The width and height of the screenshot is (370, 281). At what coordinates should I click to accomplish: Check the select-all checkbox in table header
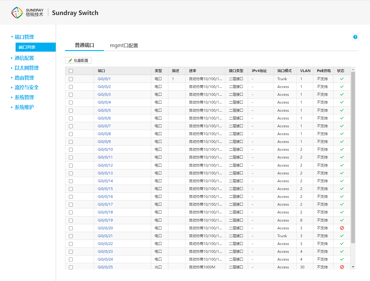click(x=71, y=71)
